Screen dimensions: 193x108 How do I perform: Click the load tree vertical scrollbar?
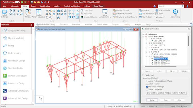188,41
